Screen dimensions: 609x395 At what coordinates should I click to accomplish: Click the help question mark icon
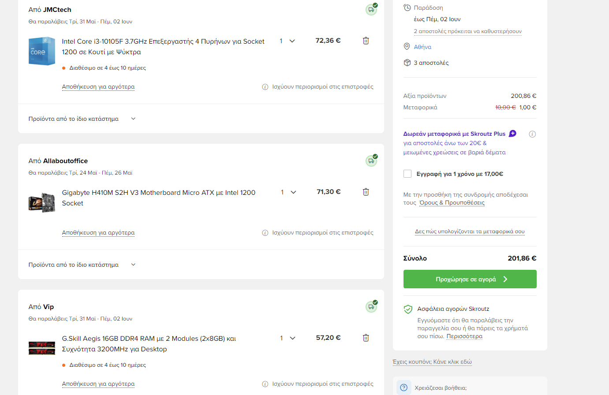point(404,388)
